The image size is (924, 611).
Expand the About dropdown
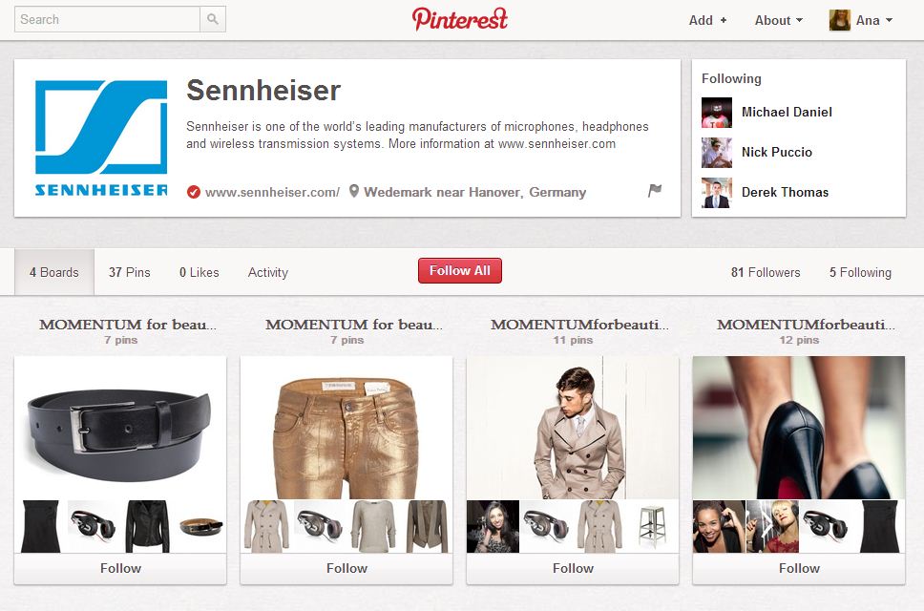tap(779, 20)
